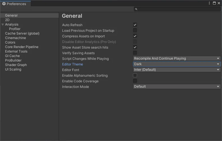Select External Tools in the sidebar
Image resolution: width=222 pixels, height=141 pixels.
click(x=16, y=51)
